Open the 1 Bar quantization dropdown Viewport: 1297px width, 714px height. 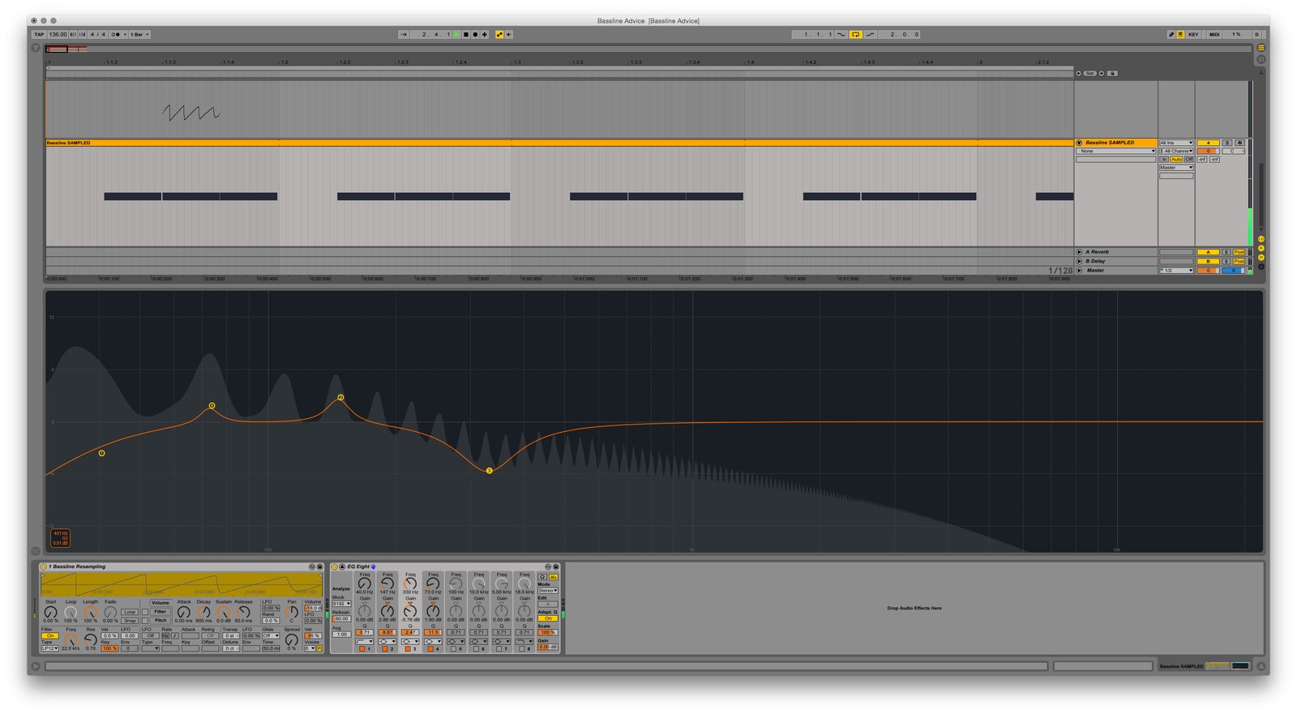click(140, 34)
